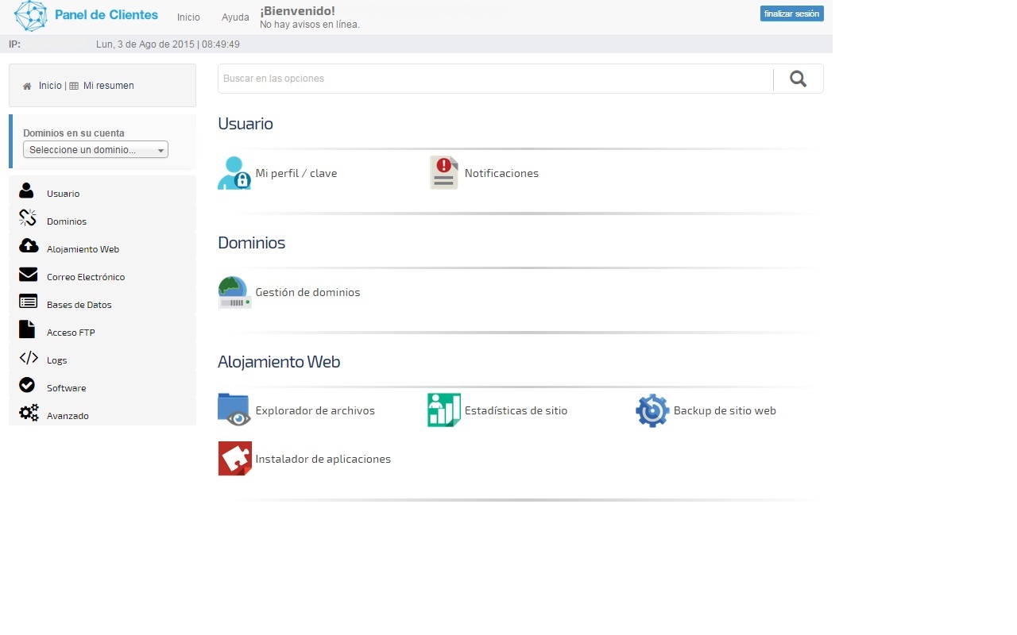1017x635 pixels.
Task: Go to Alojamiento Web sidebar item
Action: [83, 249]
